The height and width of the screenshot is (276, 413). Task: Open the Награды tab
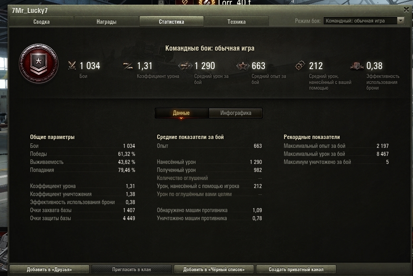(106, 21)
